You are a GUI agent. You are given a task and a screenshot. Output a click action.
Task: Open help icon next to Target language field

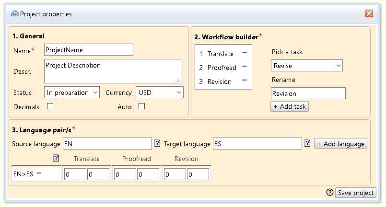[307, 143]
